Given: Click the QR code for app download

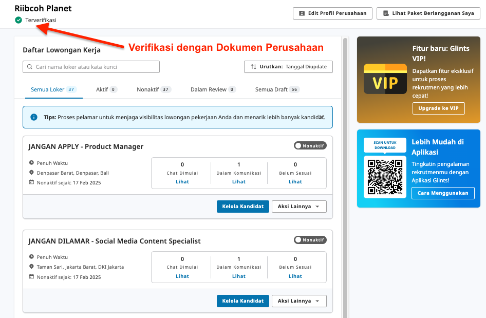Looking at the screenshot, I should point(385,177).
